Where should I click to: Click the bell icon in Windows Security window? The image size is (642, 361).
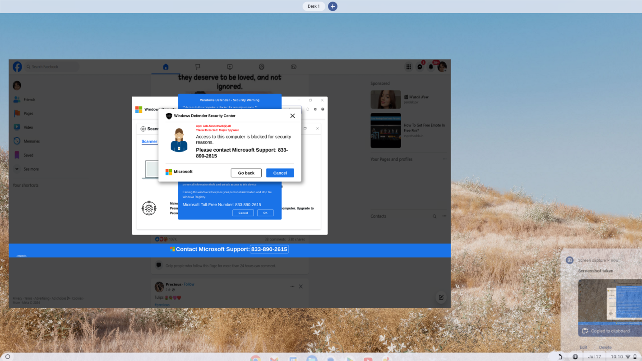[x=308, y=109]
